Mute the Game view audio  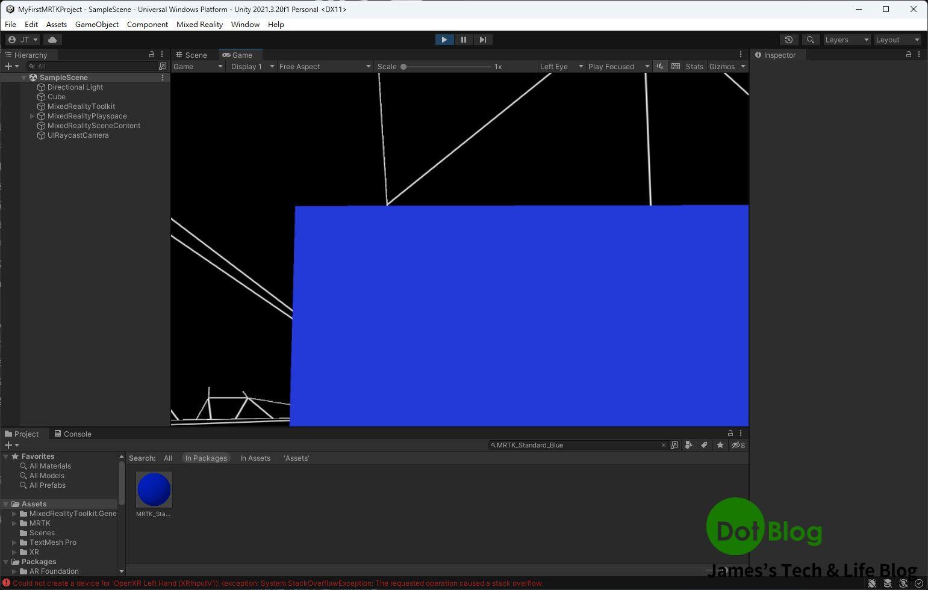pyautogui.click(x=660, y=66)
